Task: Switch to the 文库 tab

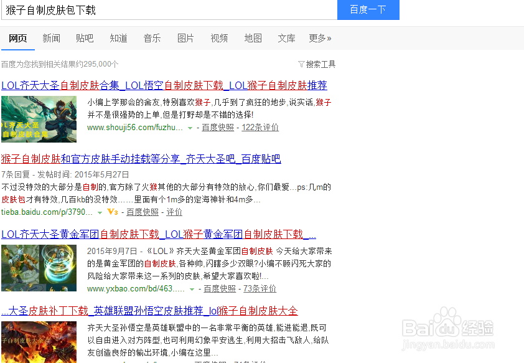Action: point(286,39)
